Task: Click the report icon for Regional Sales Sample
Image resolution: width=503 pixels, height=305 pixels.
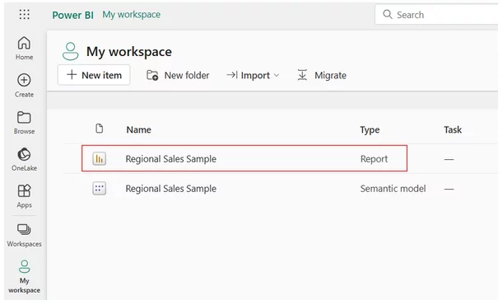Action: (100, 159)
